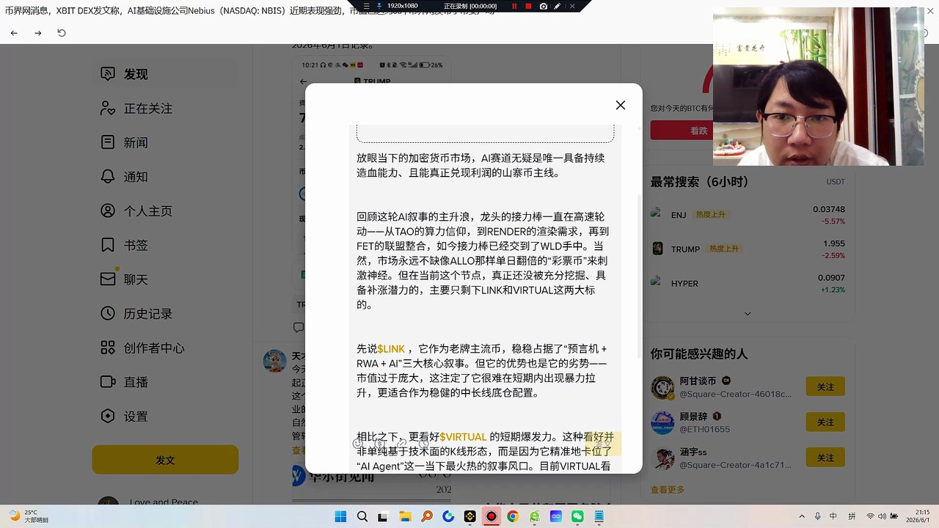
Task: Open Windows taskbar Search
Action: click(x=362, y=517)
